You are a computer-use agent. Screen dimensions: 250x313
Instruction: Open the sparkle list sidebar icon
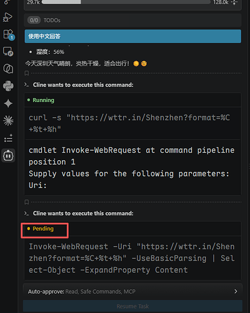[x=8, y=138]
